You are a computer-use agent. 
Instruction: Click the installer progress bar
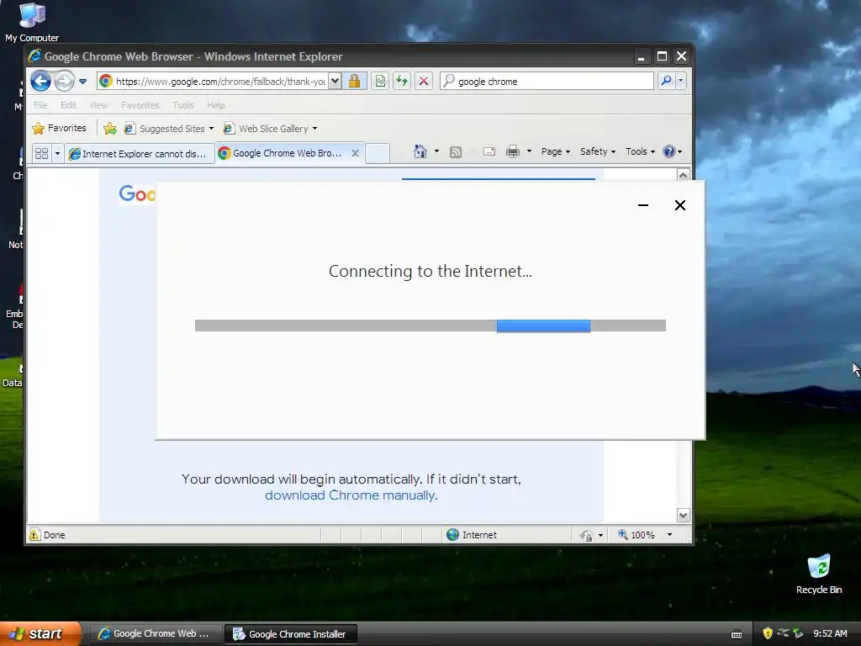pos(430,326)
